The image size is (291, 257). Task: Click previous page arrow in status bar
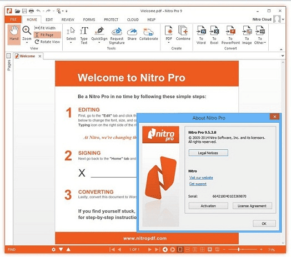pos(119,249)
